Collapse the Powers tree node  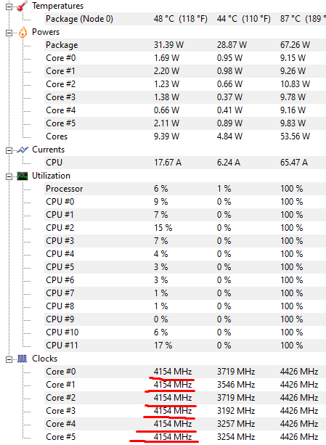[9, 33]
